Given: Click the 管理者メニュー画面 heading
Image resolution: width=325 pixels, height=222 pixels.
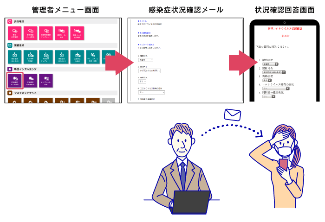Looking at the screenshot, I should 65,10.
